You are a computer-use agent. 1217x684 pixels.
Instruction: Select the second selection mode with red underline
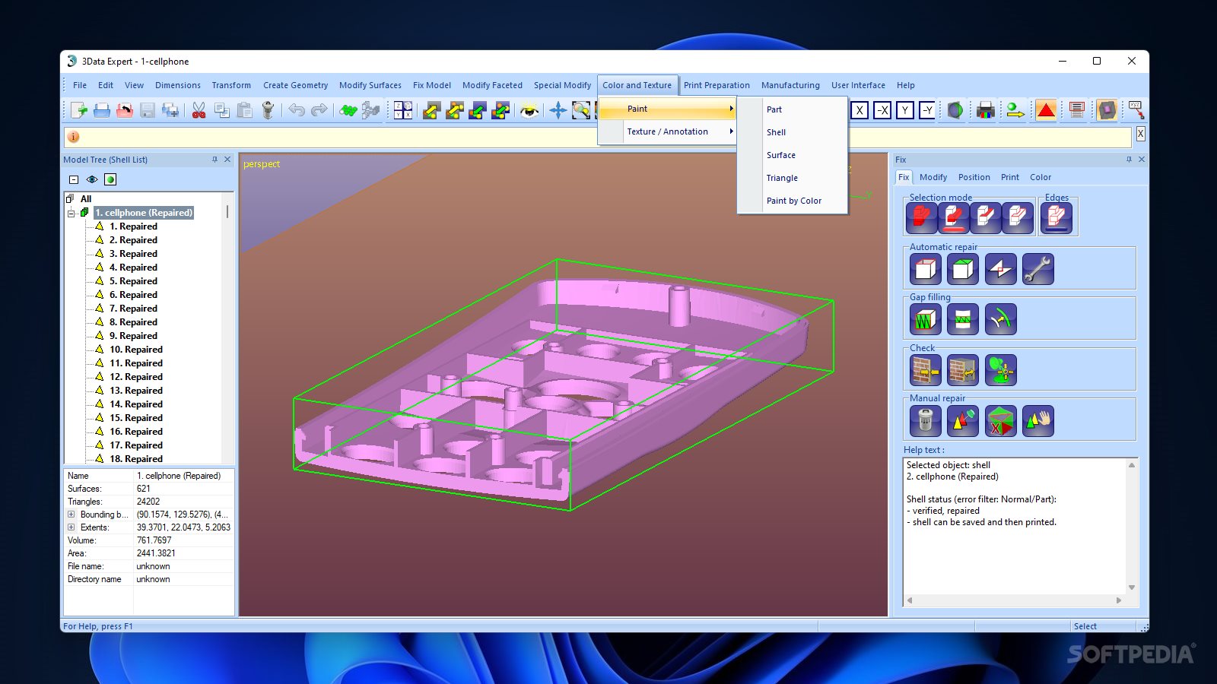point(954,218)
